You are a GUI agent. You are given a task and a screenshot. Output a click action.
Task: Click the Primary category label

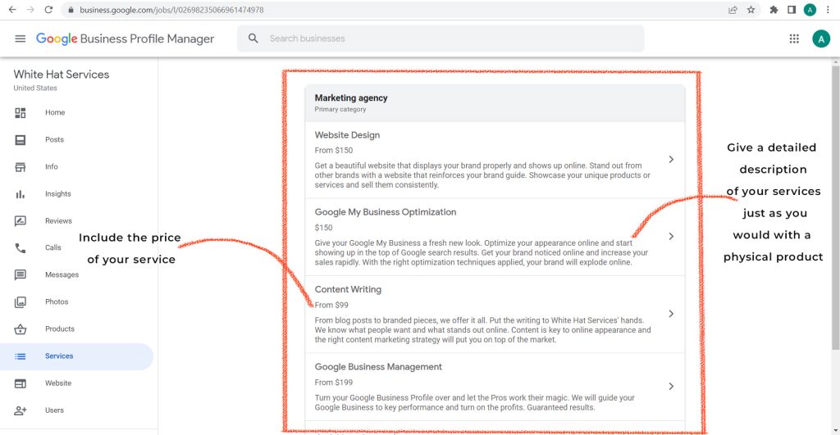tap(340, 109)
